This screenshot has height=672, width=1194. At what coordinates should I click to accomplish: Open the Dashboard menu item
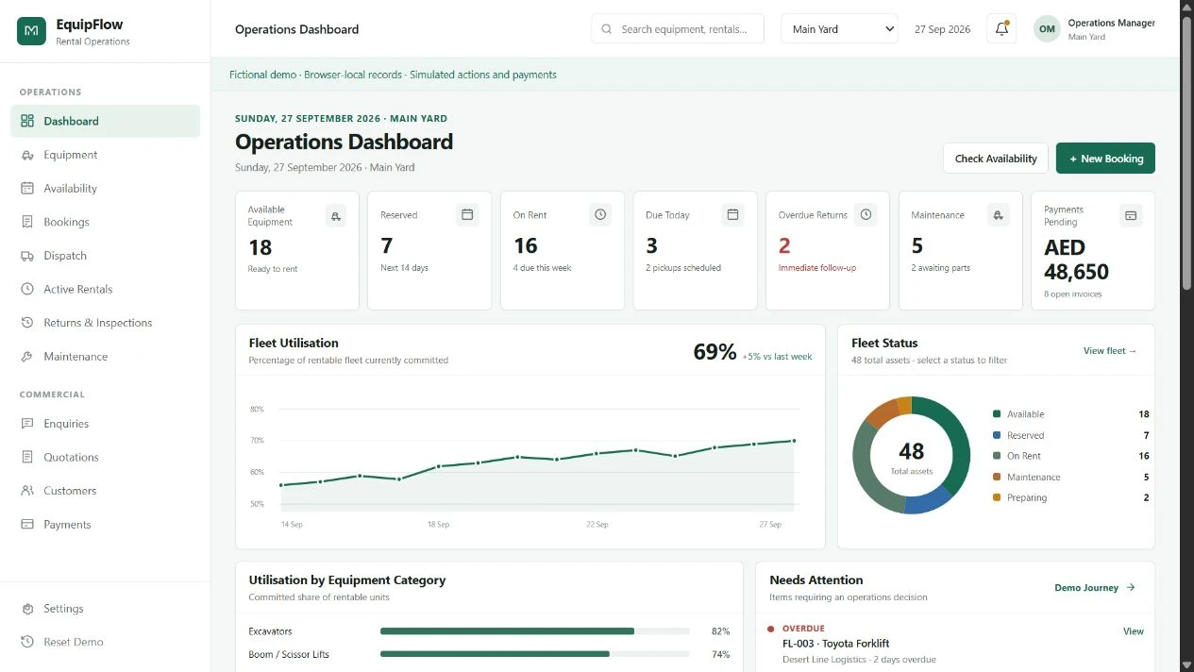[106, 121]
